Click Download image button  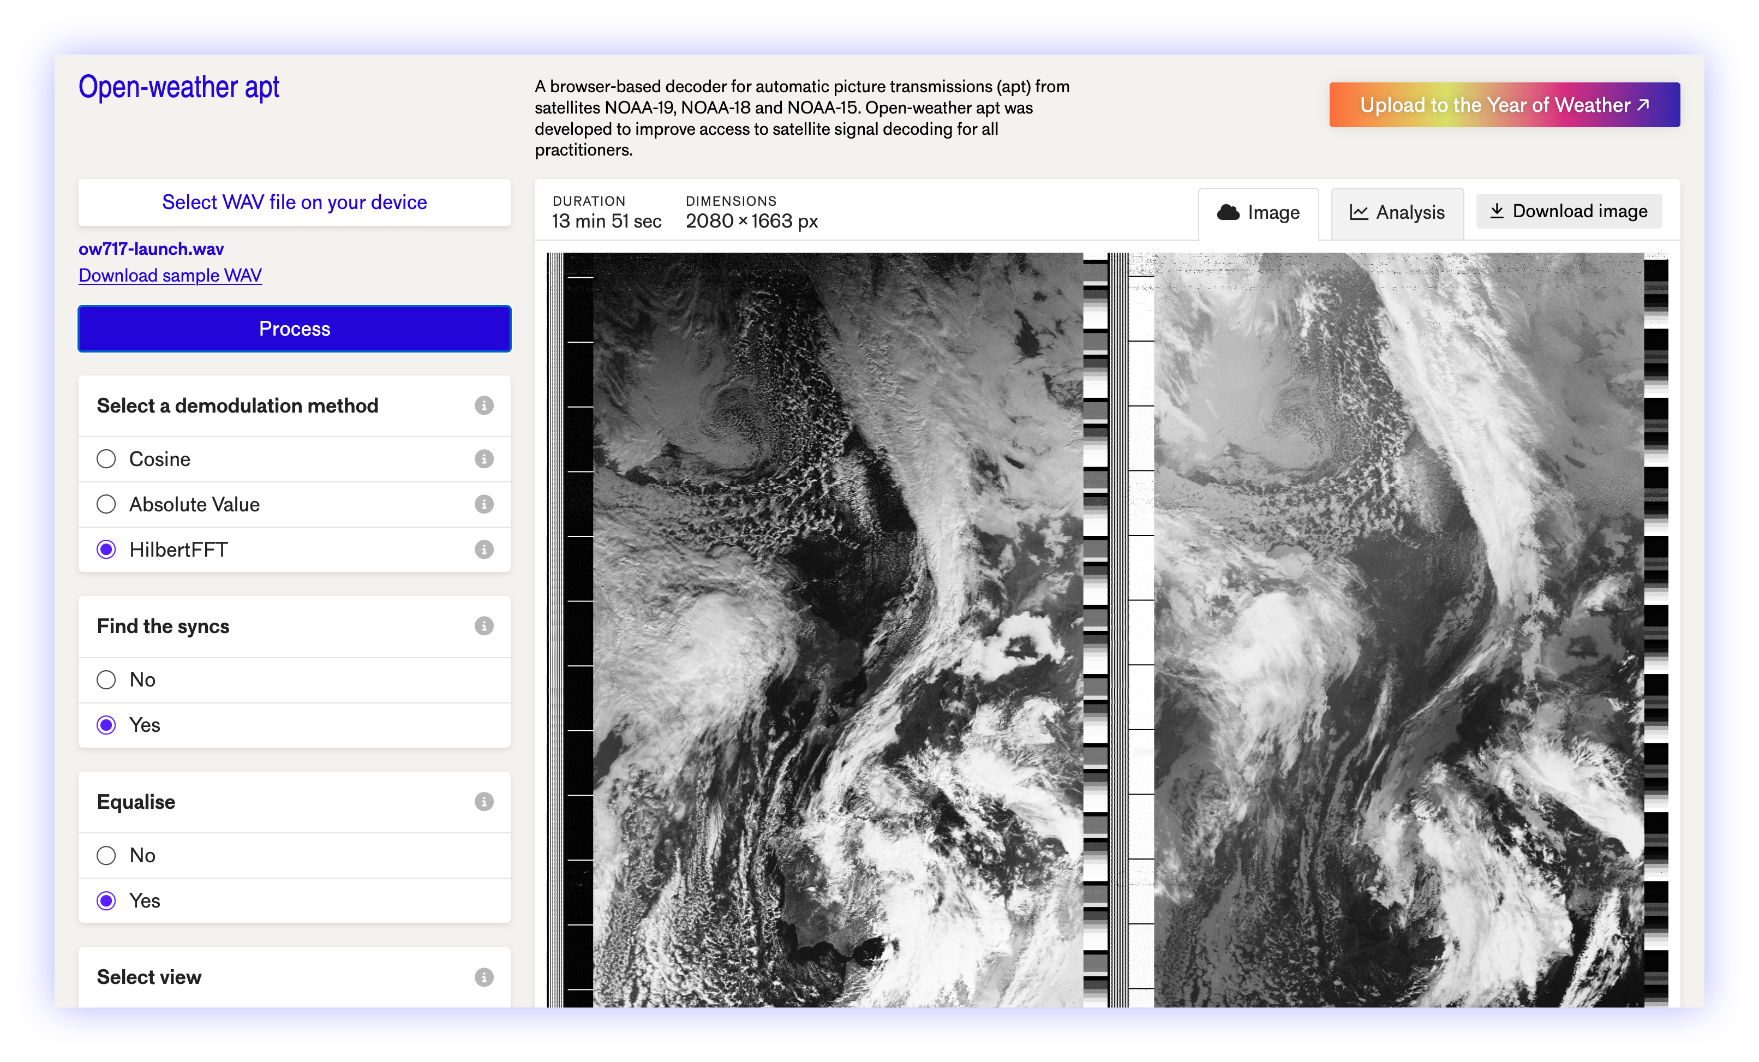click(1569, 211)
